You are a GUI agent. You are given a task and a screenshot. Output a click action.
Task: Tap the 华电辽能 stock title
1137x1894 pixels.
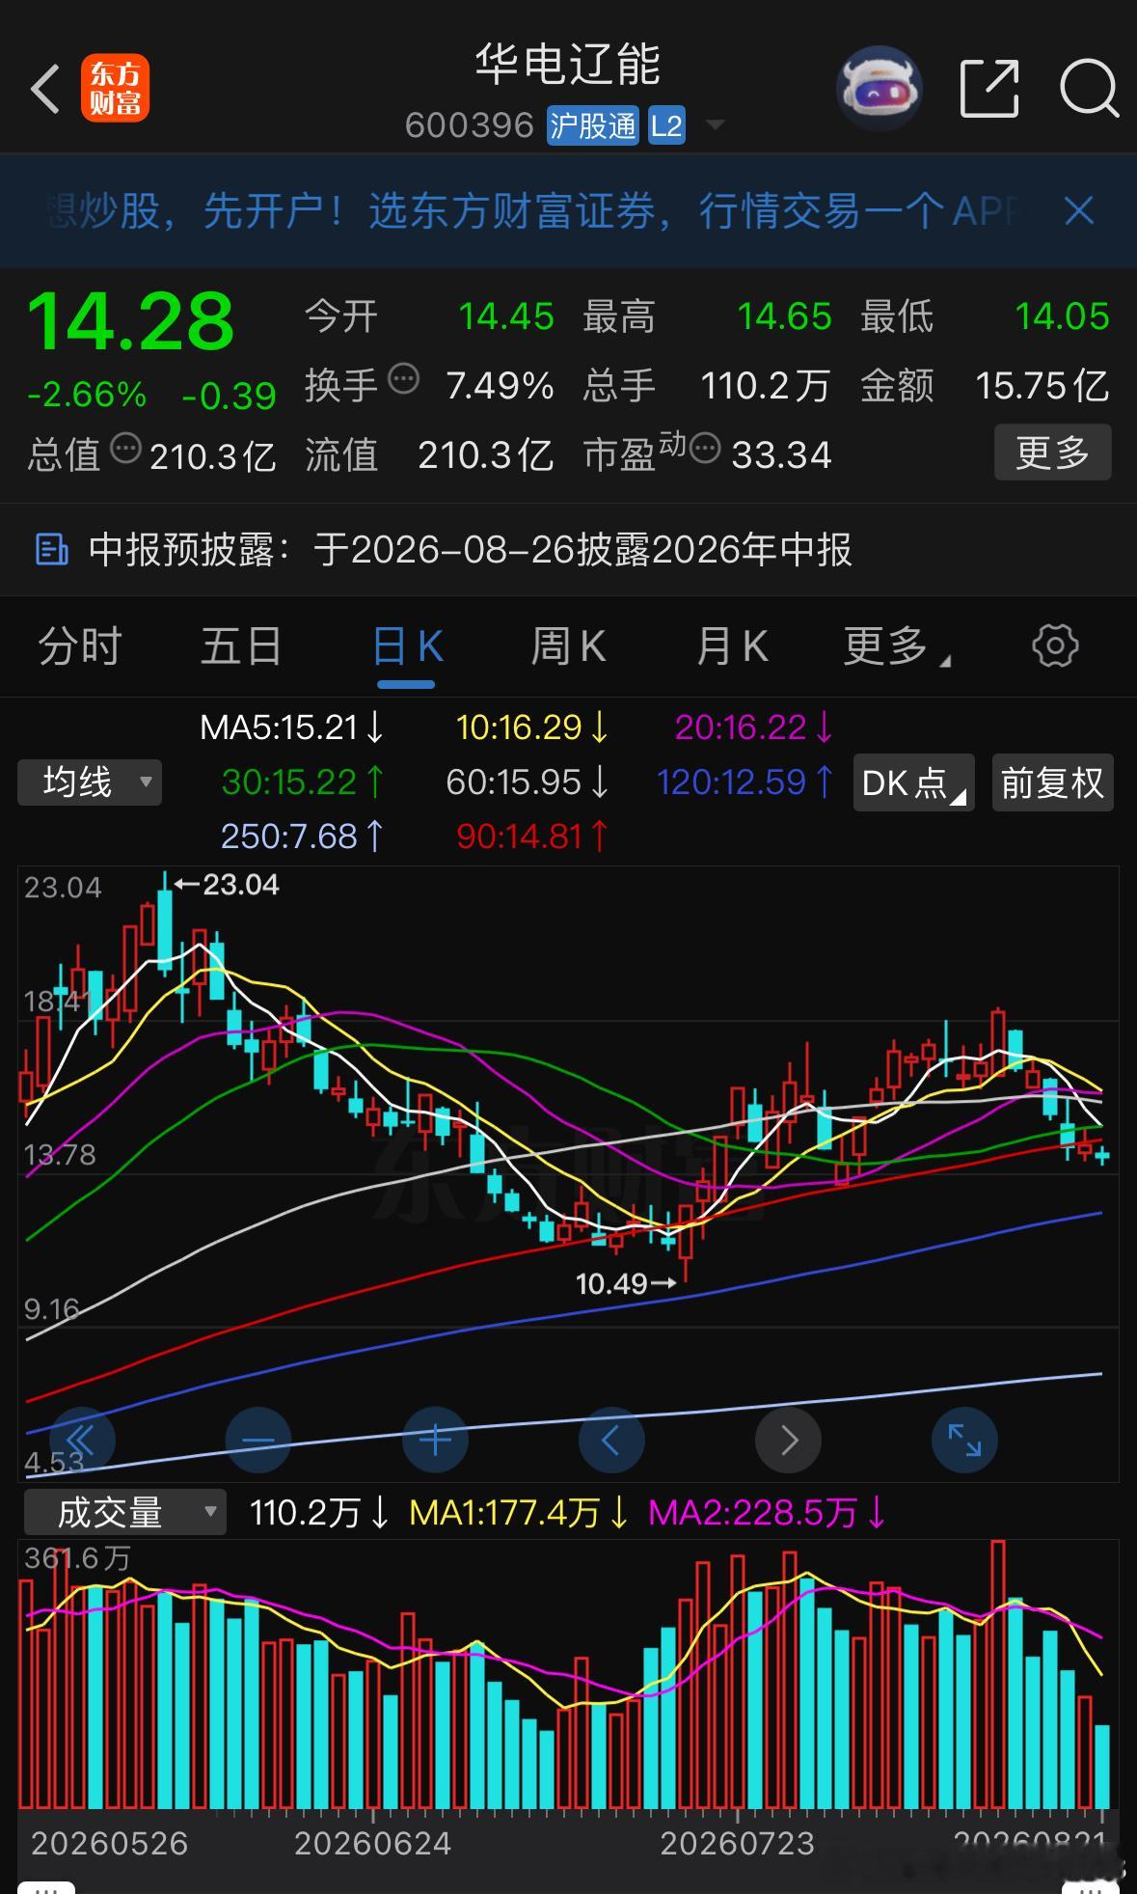coord(568,66)
